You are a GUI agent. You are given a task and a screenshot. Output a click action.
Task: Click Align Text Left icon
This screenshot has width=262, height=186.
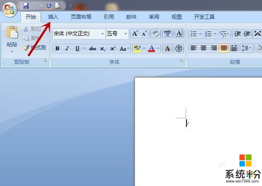coord(193,48)
